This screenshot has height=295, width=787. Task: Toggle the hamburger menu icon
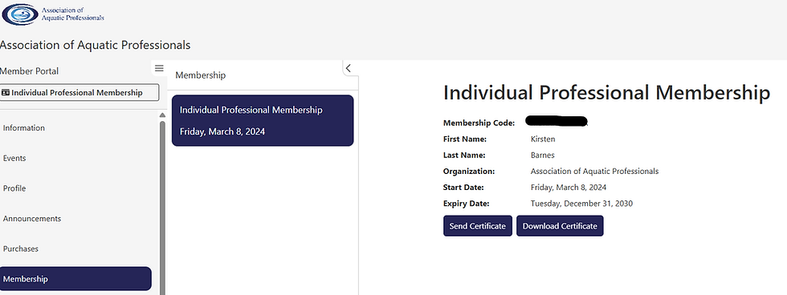(159, 68)
